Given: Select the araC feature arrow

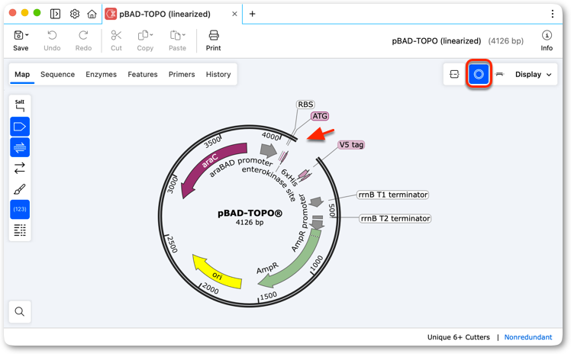Looking at the screenshot, I should (x=209, y=164).
